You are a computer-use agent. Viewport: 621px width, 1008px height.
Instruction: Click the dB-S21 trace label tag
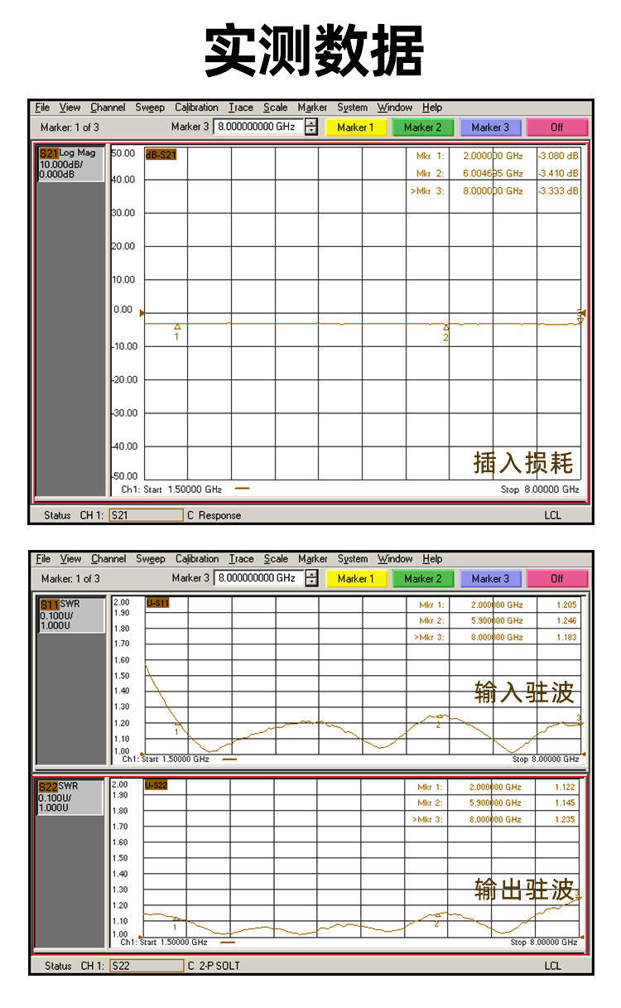click(x=161, y=154)
